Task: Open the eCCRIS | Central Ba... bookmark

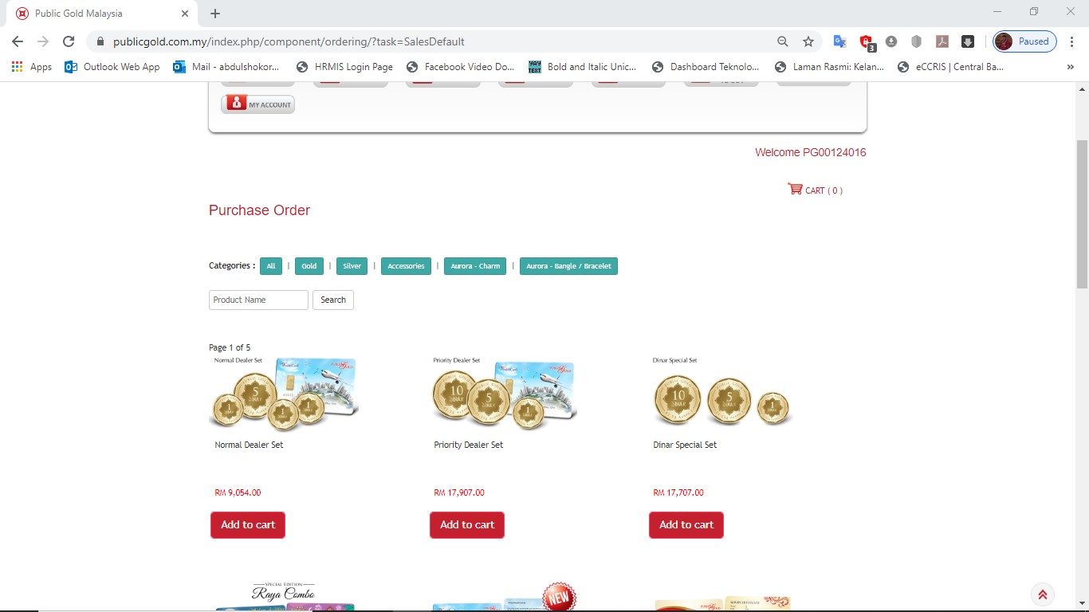Action: point(951,67)
